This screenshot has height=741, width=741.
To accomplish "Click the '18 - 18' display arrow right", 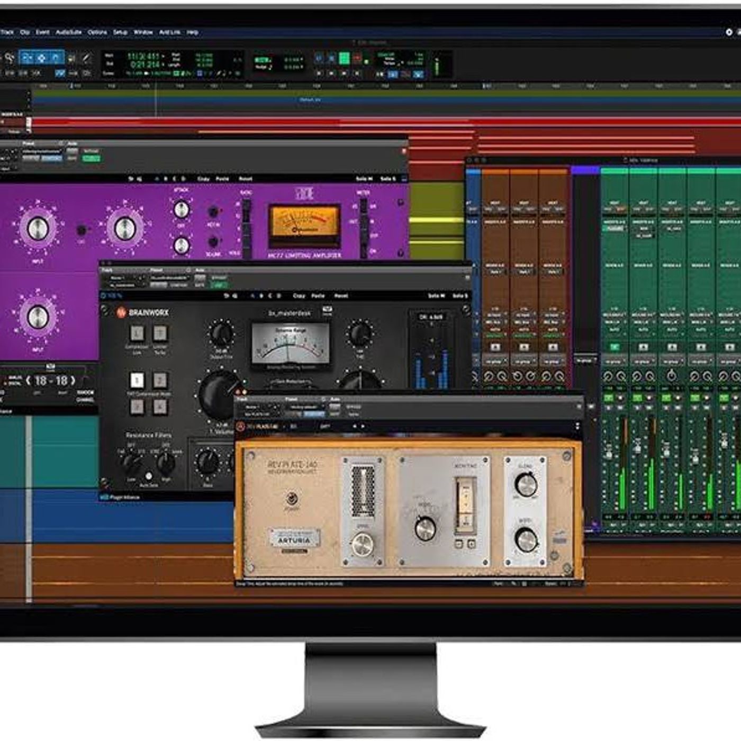I will click(x=73, y=381).
